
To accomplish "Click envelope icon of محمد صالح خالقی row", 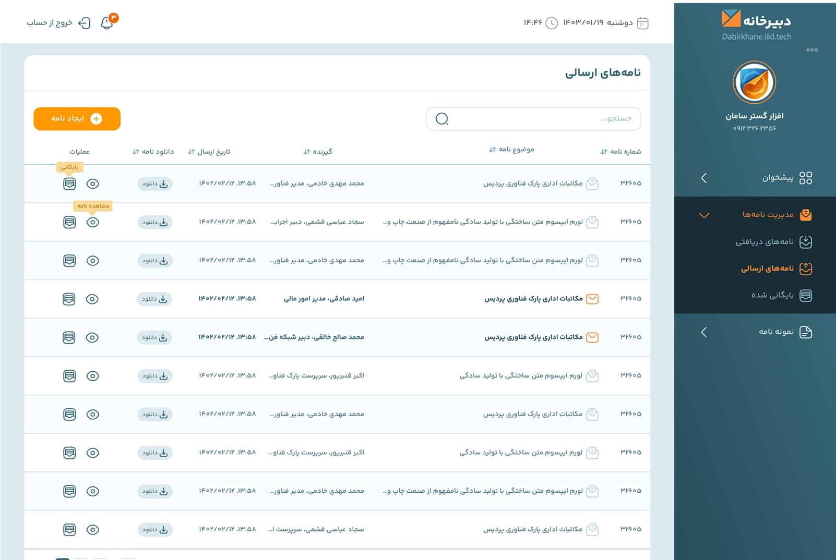I will pyautogui.click(x=592, y=337).
